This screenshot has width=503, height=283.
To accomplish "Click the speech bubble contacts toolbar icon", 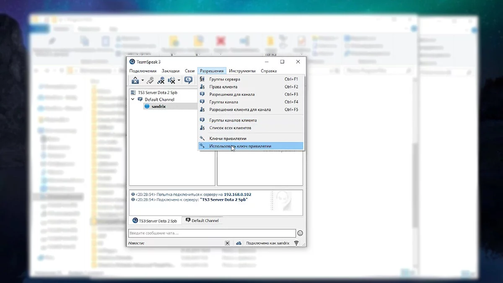I will coord(188,80).
